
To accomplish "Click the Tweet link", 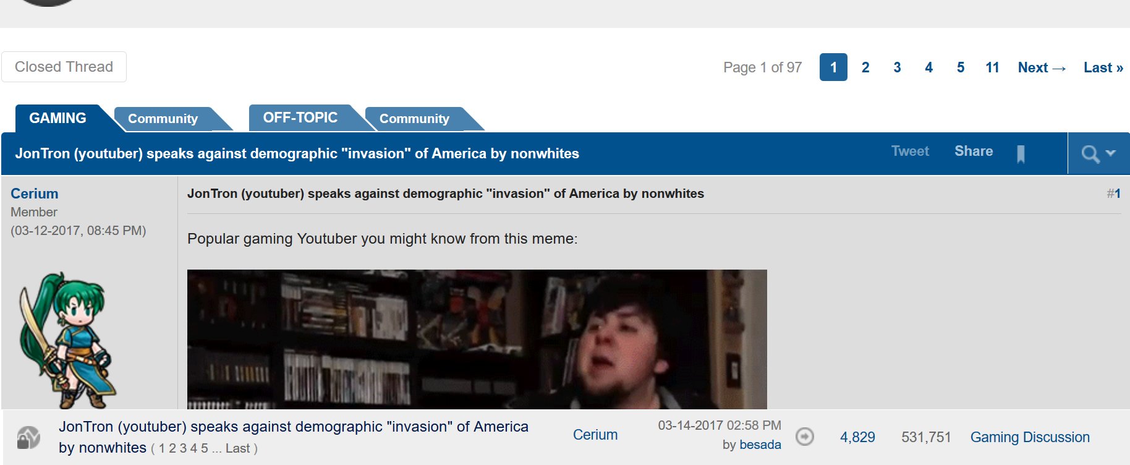I will pos(910,151).
